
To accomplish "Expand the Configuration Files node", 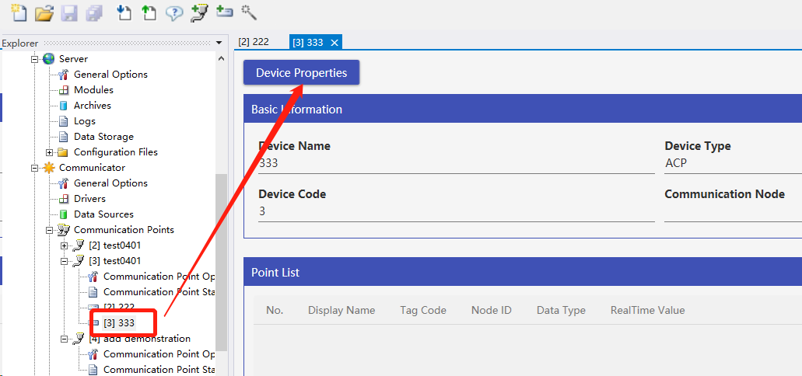I will tap(50, 152).
